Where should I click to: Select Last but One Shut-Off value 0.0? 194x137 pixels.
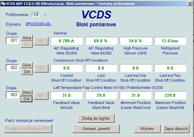[x=135, y=68]
